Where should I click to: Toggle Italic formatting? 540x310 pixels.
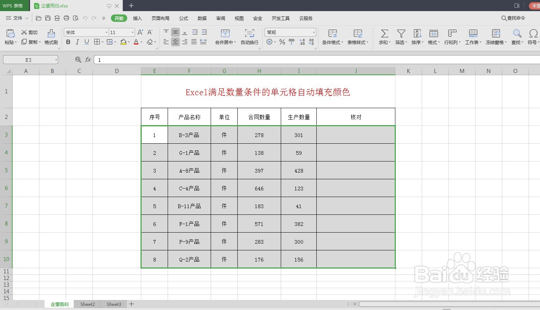[x=78, y=42]
